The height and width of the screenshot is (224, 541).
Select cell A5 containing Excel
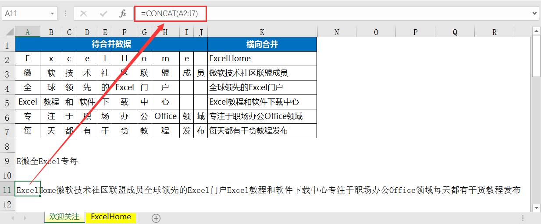pyautogui.click(x=28, y=102)
